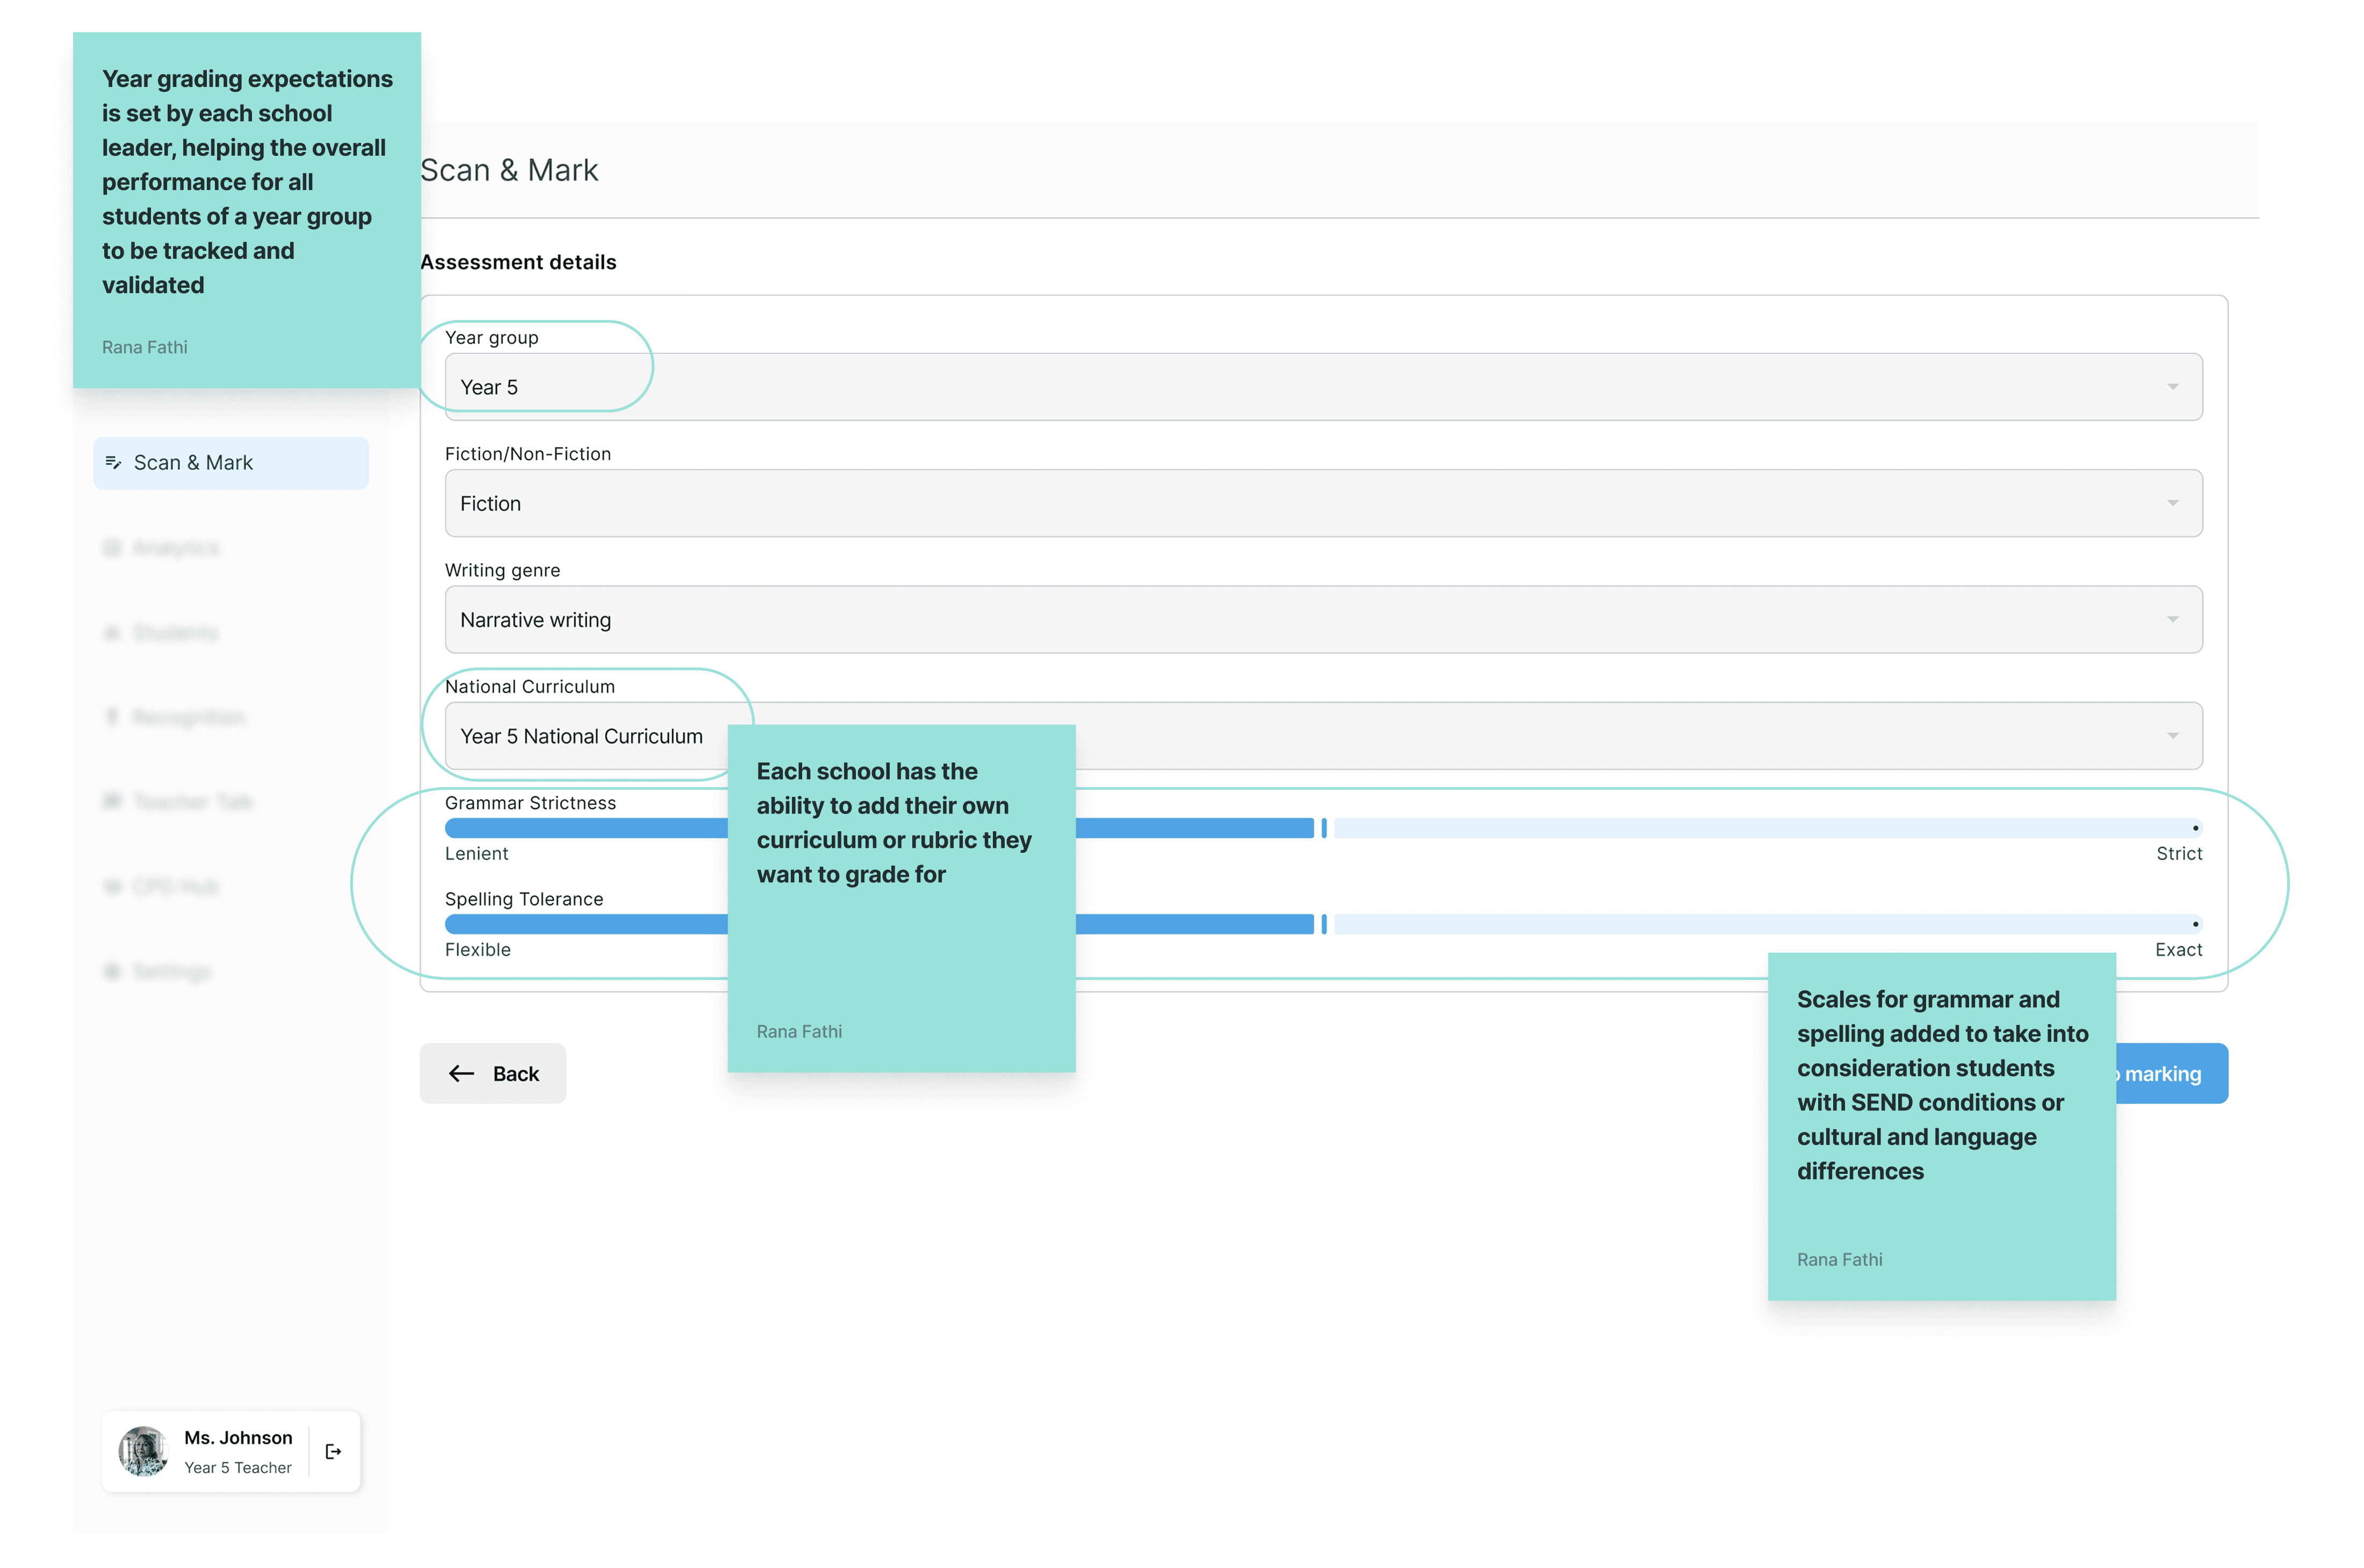
Task: Expand the Year group dropdown
Action: click(x=2172, y=387)
